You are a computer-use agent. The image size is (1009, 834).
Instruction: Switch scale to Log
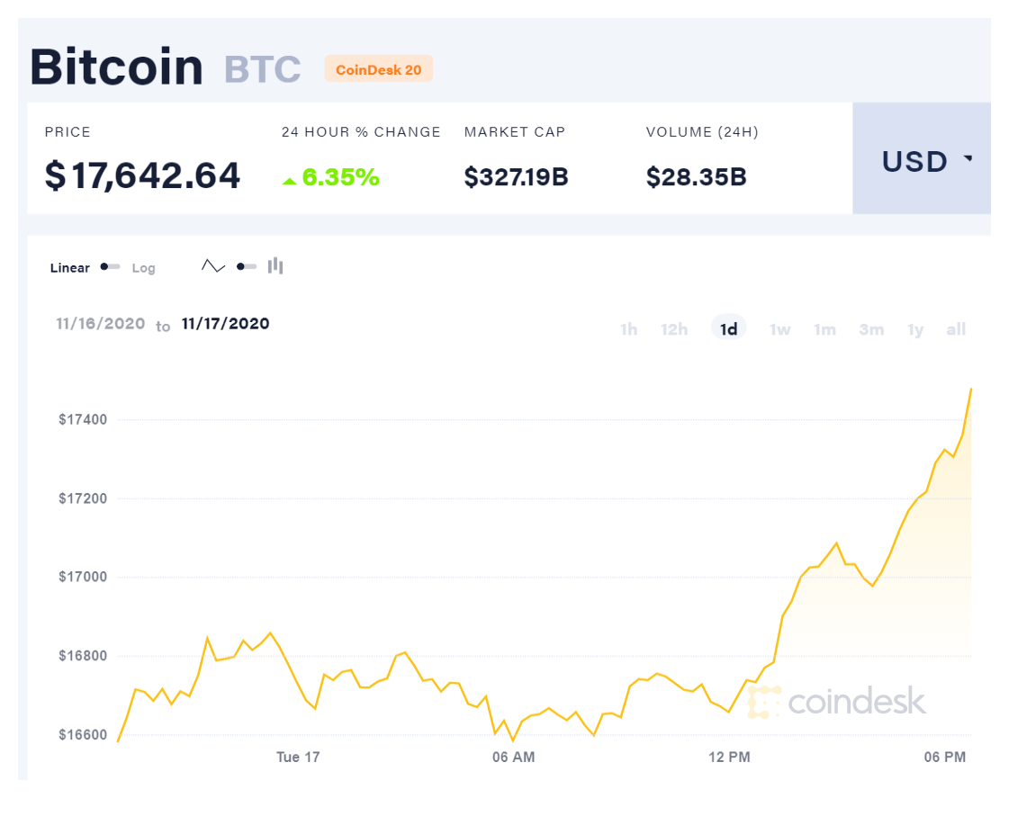pos(143,268)
